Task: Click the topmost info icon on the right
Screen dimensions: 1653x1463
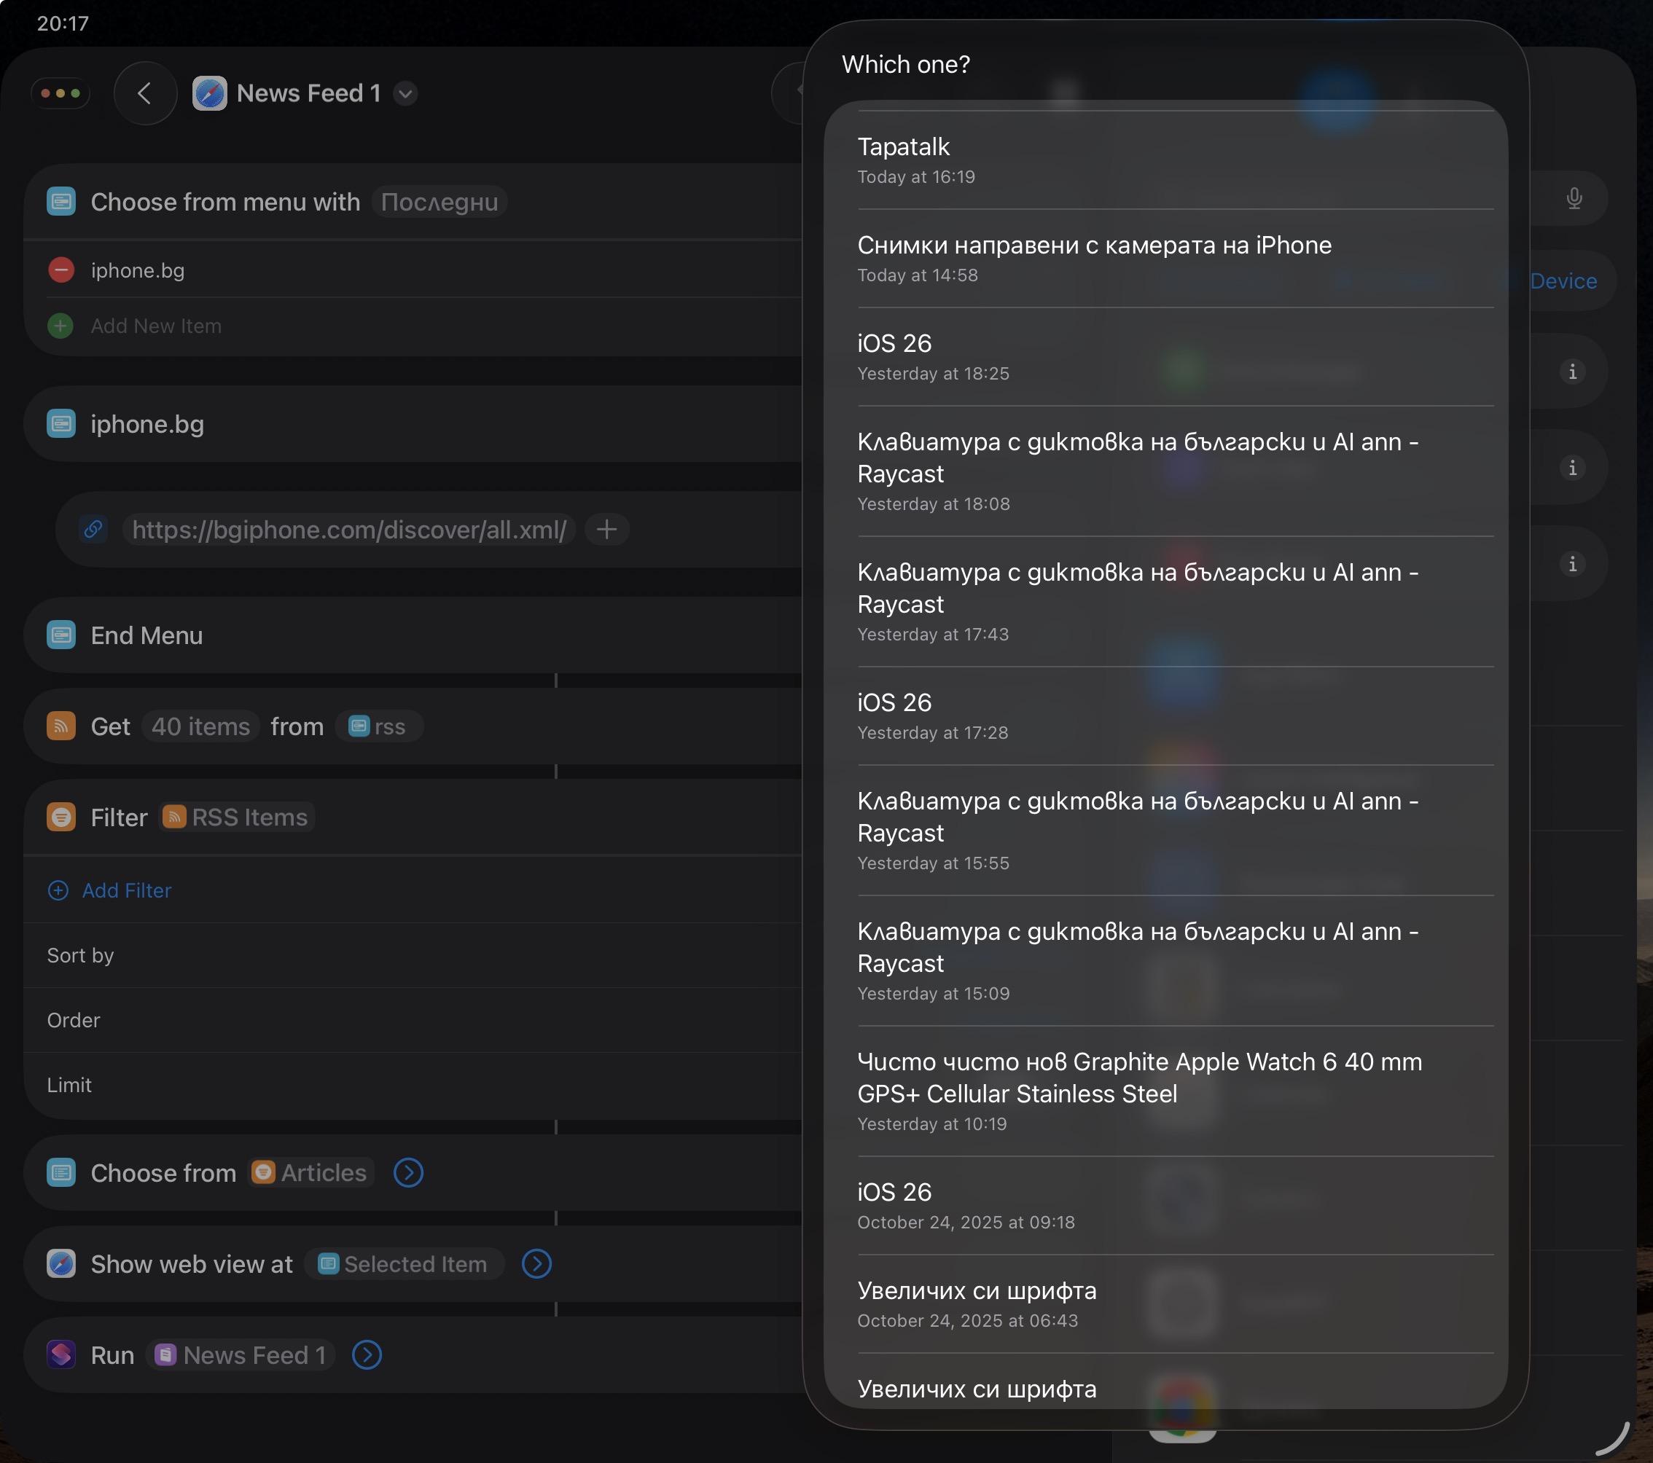Action: [1571, 372]
